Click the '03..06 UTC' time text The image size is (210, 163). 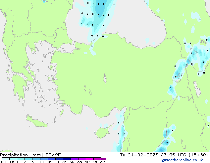(174, 155)
